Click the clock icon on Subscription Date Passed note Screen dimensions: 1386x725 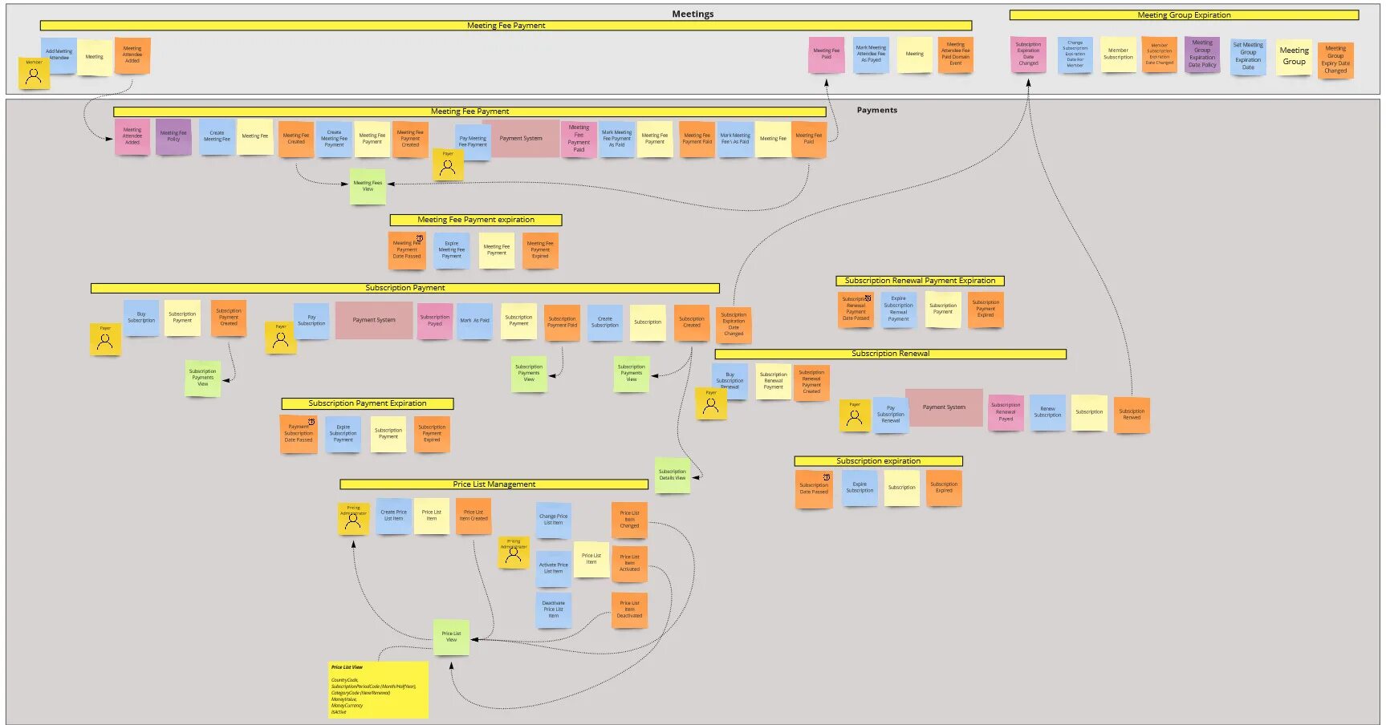pos(826,477)
